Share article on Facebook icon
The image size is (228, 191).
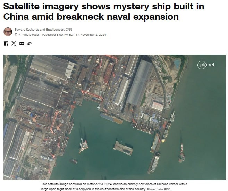click(x=6, y=43)
